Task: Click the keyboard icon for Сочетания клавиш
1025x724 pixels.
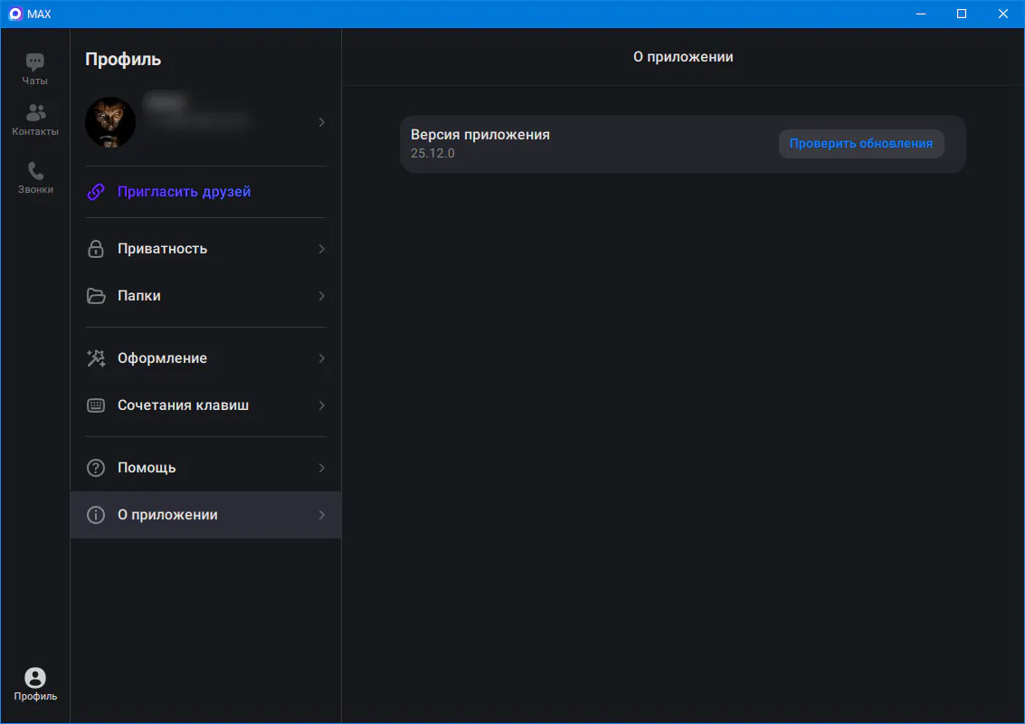Action: tap(96, 405)
